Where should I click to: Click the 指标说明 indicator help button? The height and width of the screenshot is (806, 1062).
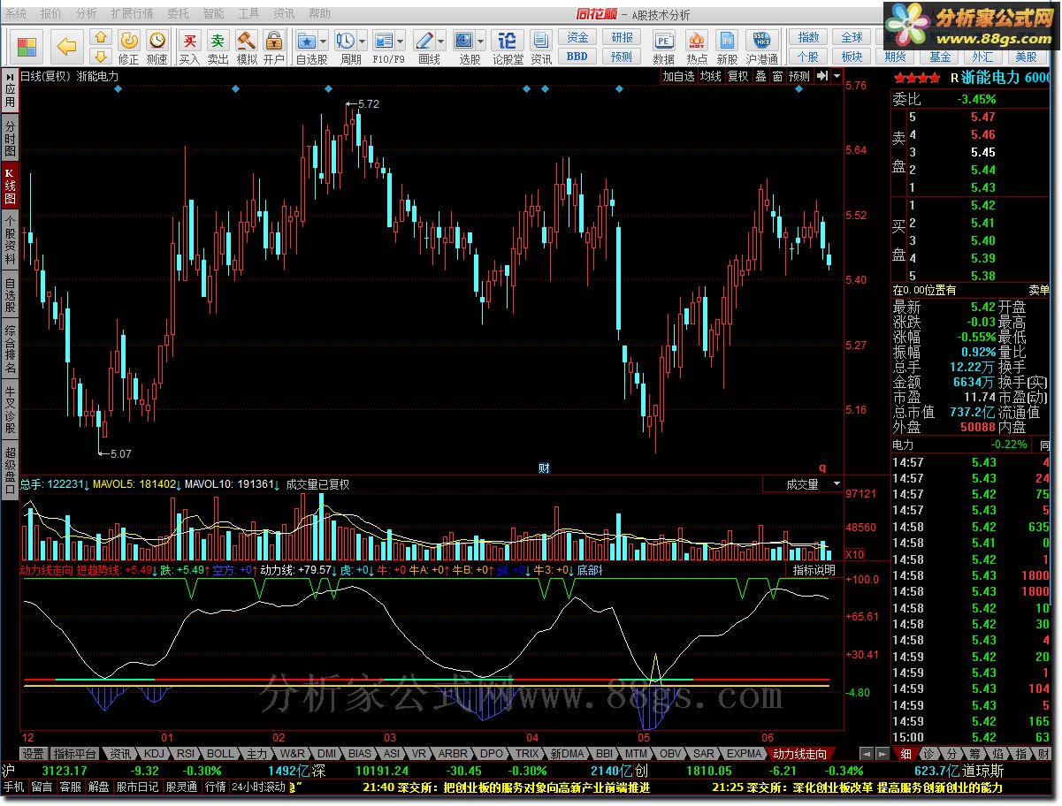click(814, 570)
